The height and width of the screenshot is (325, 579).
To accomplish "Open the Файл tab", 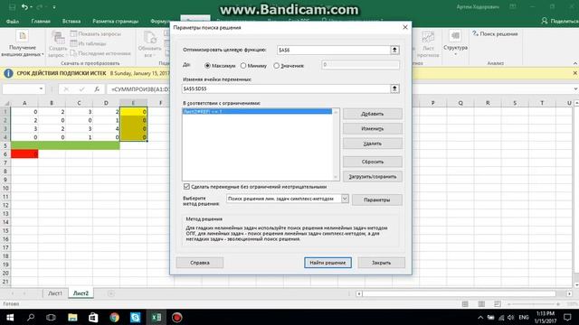I will (12, 22).
